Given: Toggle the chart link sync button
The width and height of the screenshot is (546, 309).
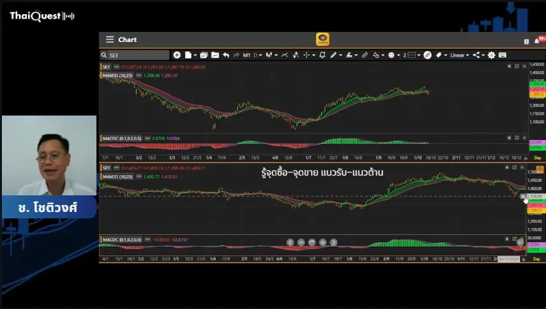Looking at the screenshot, I should coord(428,56).
